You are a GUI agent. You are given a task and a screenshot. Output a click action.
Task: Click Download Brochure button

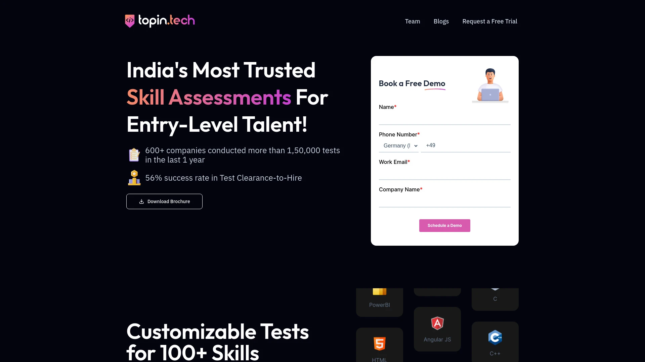pyautogui.click(x=164, y=201)
